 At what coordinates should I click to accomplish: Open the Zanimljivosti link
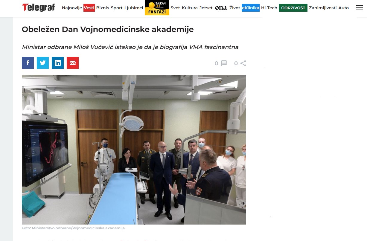point(323,8)
